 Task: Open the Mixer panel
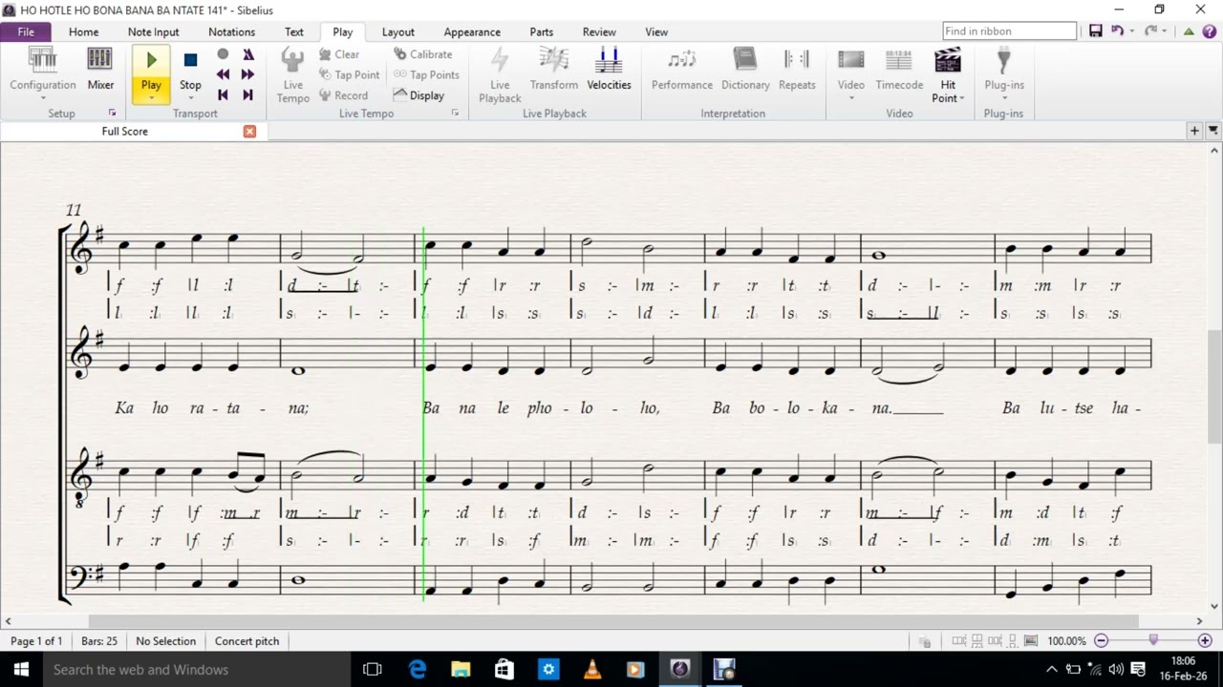100,69
